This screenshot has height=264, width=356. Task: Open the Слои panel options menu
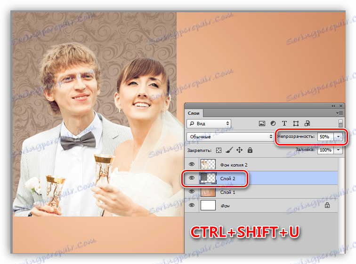[x=340, y=113]
